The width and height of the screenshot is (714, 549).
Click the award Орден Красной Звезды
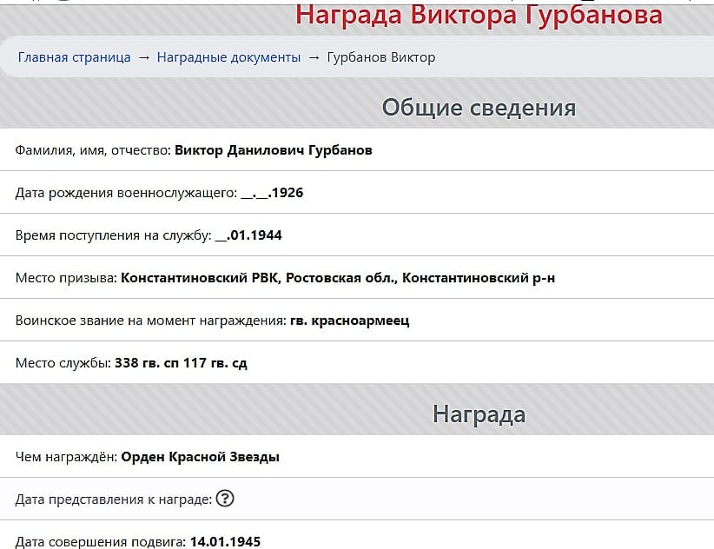[x=200, y=457]
